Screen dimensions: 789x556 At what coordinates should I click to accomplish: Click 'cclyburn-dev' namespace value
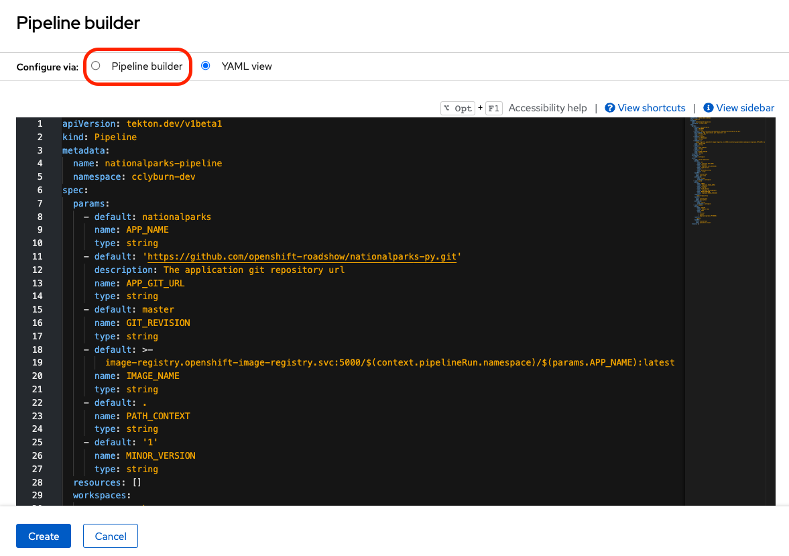[163, 177]
